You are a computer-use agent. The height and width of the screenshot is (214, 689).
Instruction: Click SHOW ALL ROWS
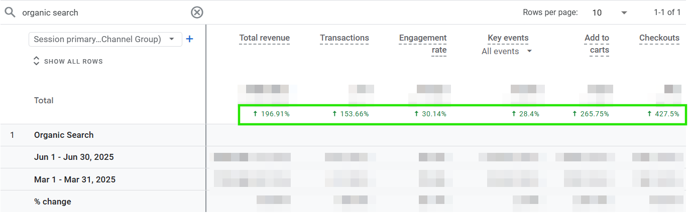click(73, 61)
